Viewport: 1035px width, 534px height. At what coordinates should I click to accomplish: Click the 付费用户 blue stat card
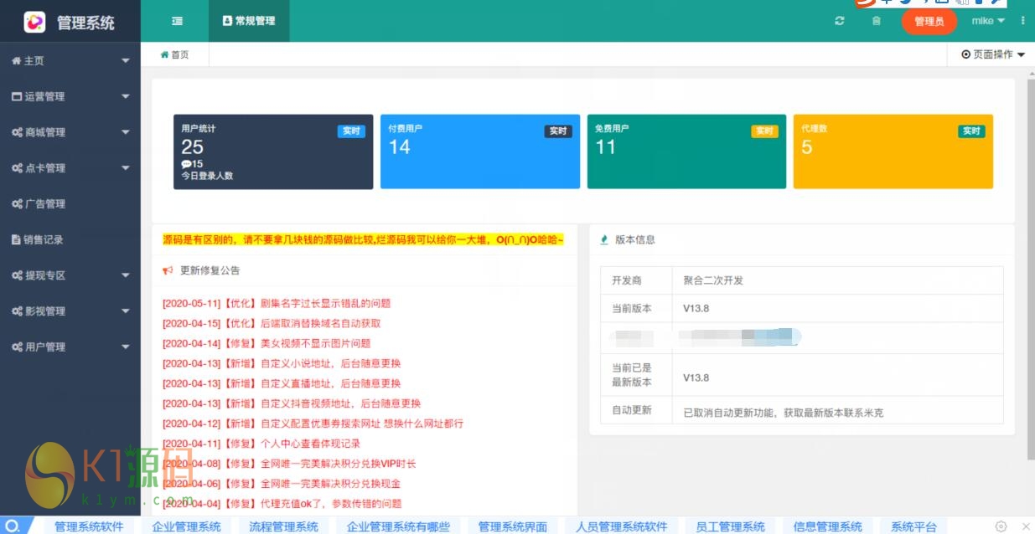click(479, 151)
